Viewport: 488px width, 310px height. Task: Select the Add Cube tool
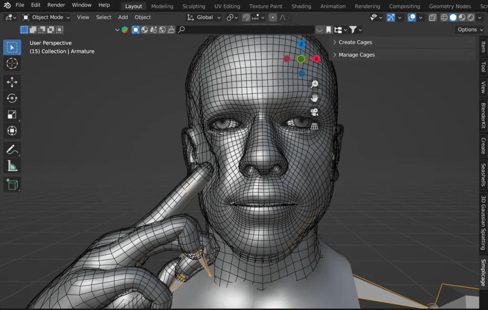coord(12,184)
